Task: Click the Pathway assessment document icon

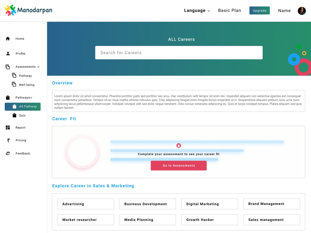Action: (x=14, y=75)
